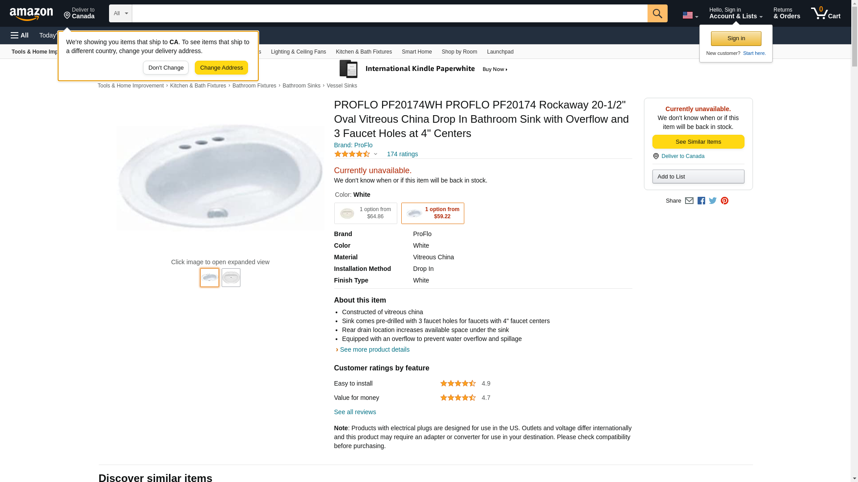Share product via email icon

pos(689,201)
